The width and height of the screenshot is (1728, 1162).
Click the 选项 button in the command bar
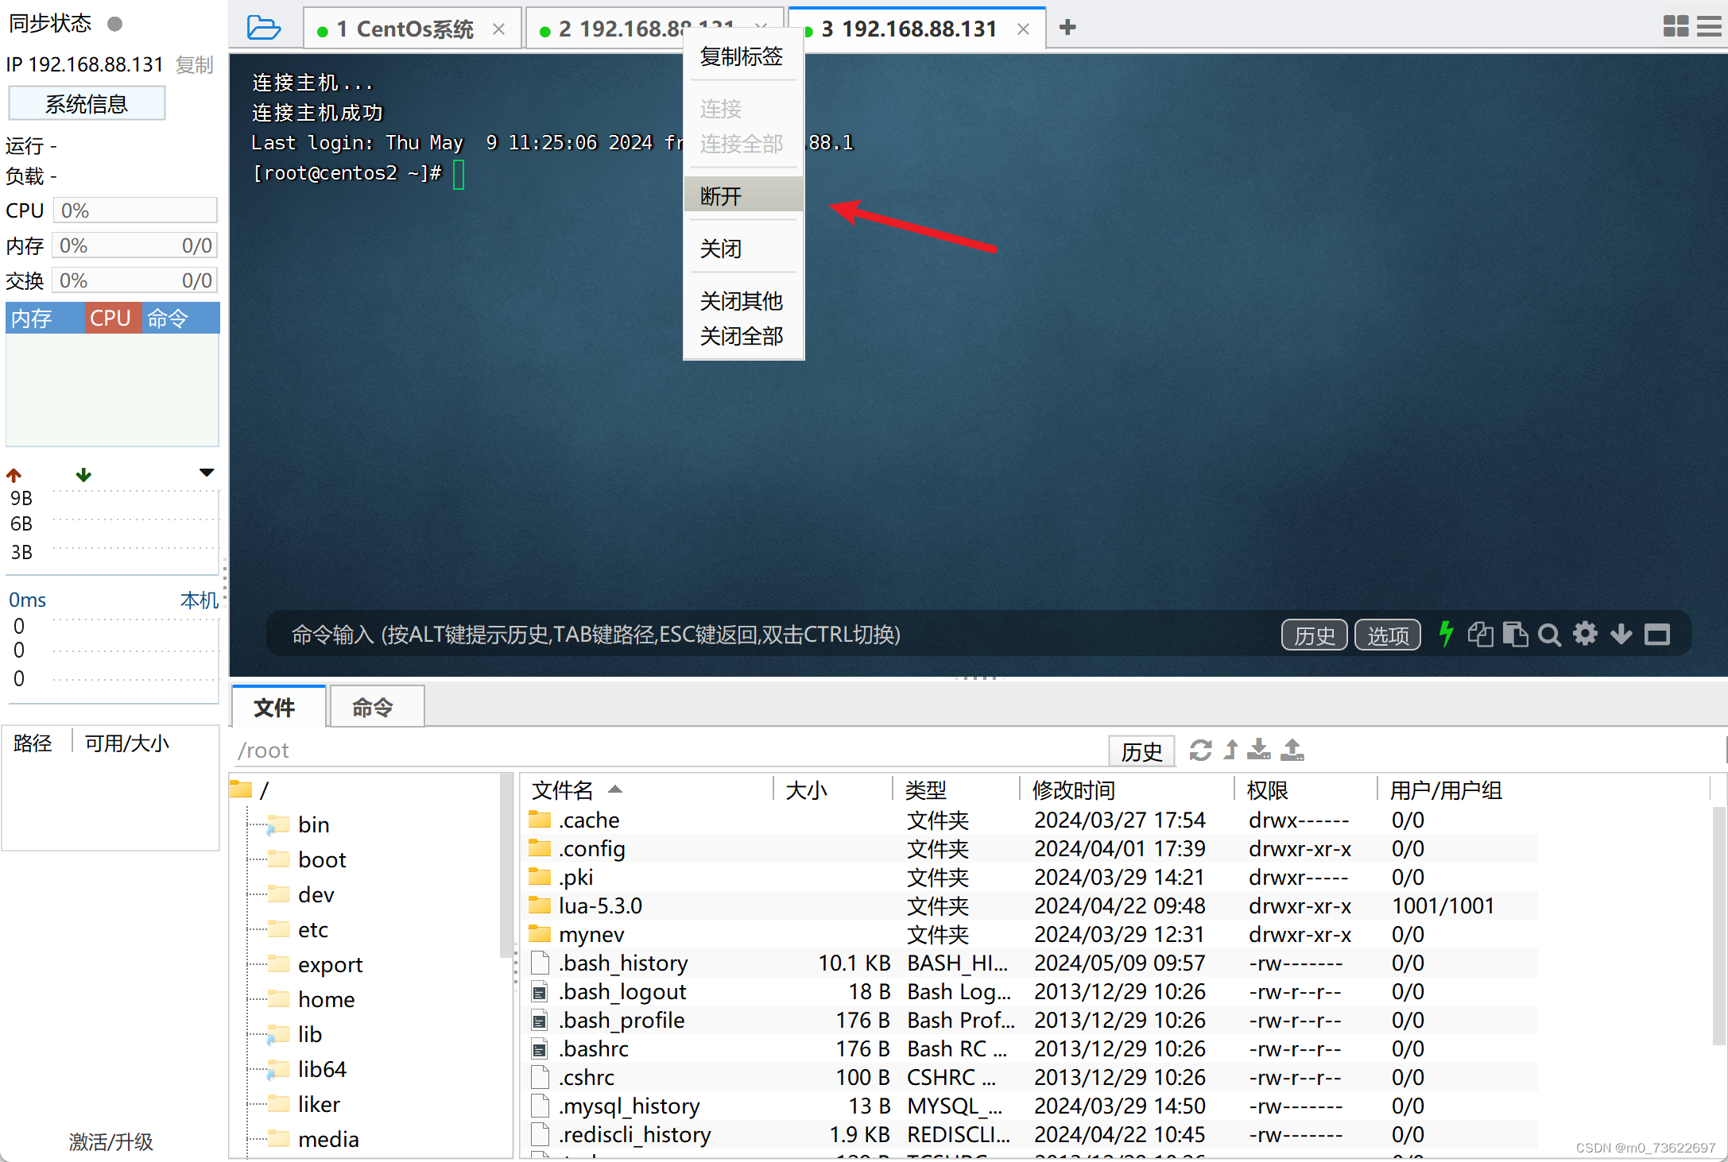[x=1388, y=635]
